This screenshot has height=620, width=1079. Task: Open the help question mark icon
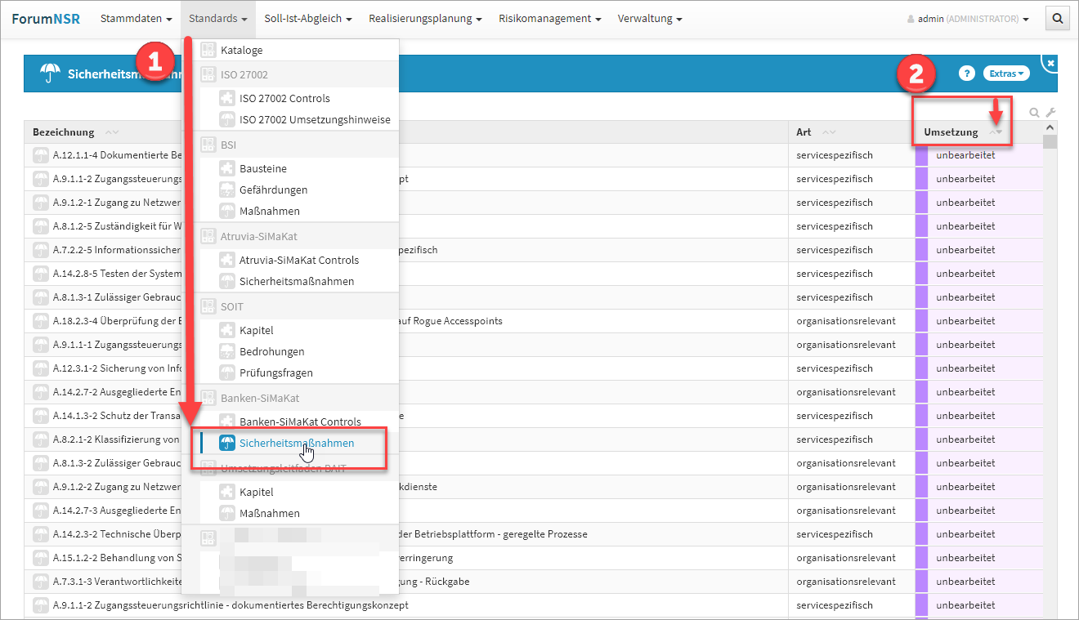pos(966,74)
